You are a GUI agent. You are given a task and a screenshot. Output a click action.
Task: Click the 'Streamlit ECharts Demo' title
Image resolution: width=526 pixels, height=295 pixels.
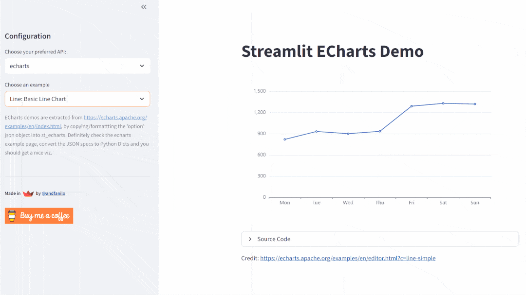[x=332, y=51]
